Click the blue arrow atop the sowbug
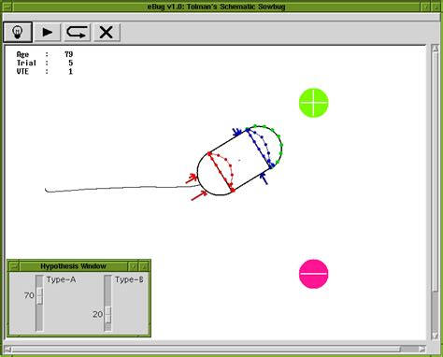 [x=237, y=132]
